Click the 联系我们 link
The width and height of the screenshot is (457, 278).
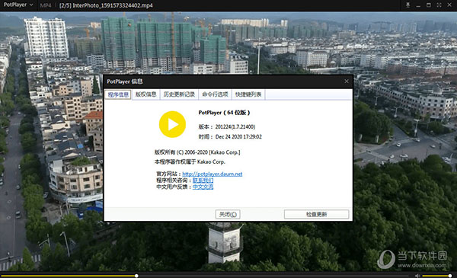[x=203, y=181]
